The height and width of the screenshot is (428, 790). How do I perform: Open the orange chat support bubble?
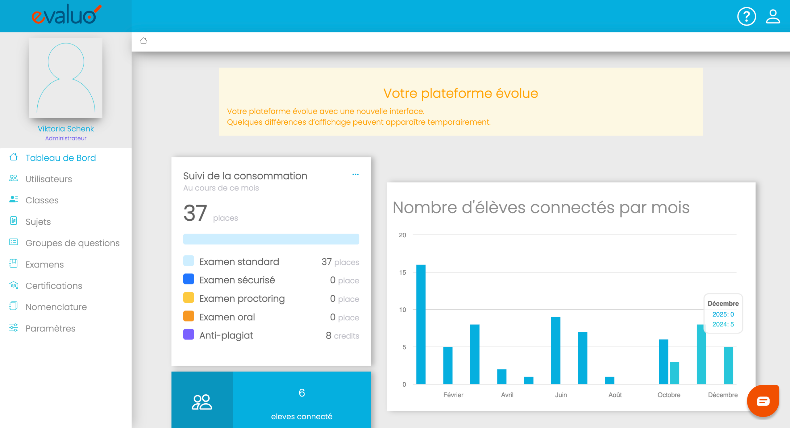tap(763, 401)
